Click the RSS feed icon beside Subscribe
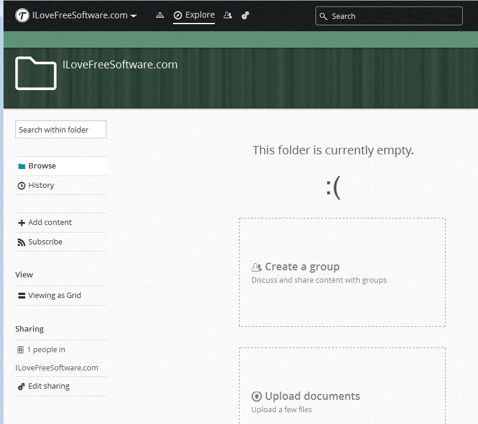Screen dimensions: 478x424 coord(21,243)
